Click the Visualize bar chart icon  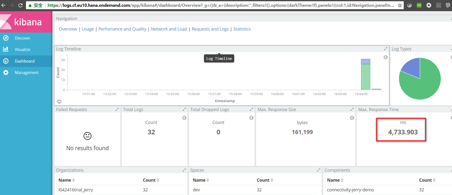6,49
